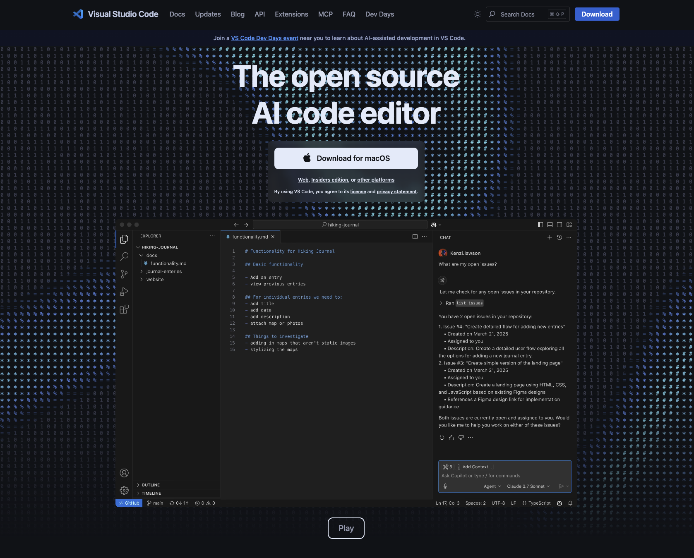
Task: Click the license link
Action: click(x=358, y=192)
